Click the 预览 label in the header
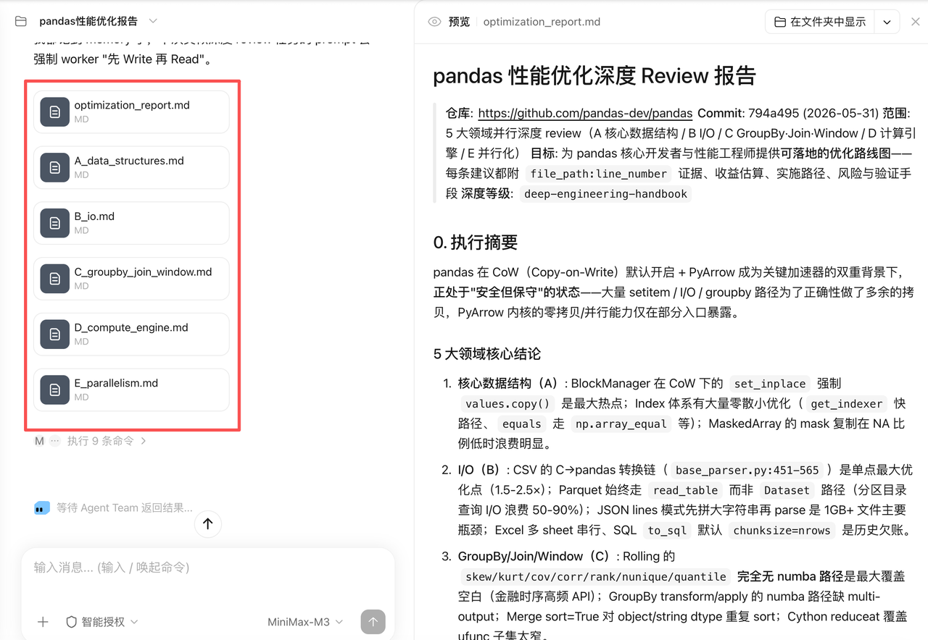Screen dimensions: 928x640 click(459, 22)
